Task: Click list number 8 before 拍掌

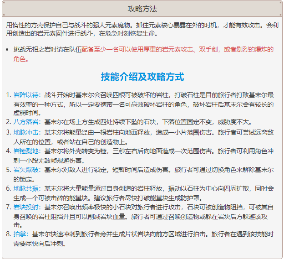Action: point(8,234)
